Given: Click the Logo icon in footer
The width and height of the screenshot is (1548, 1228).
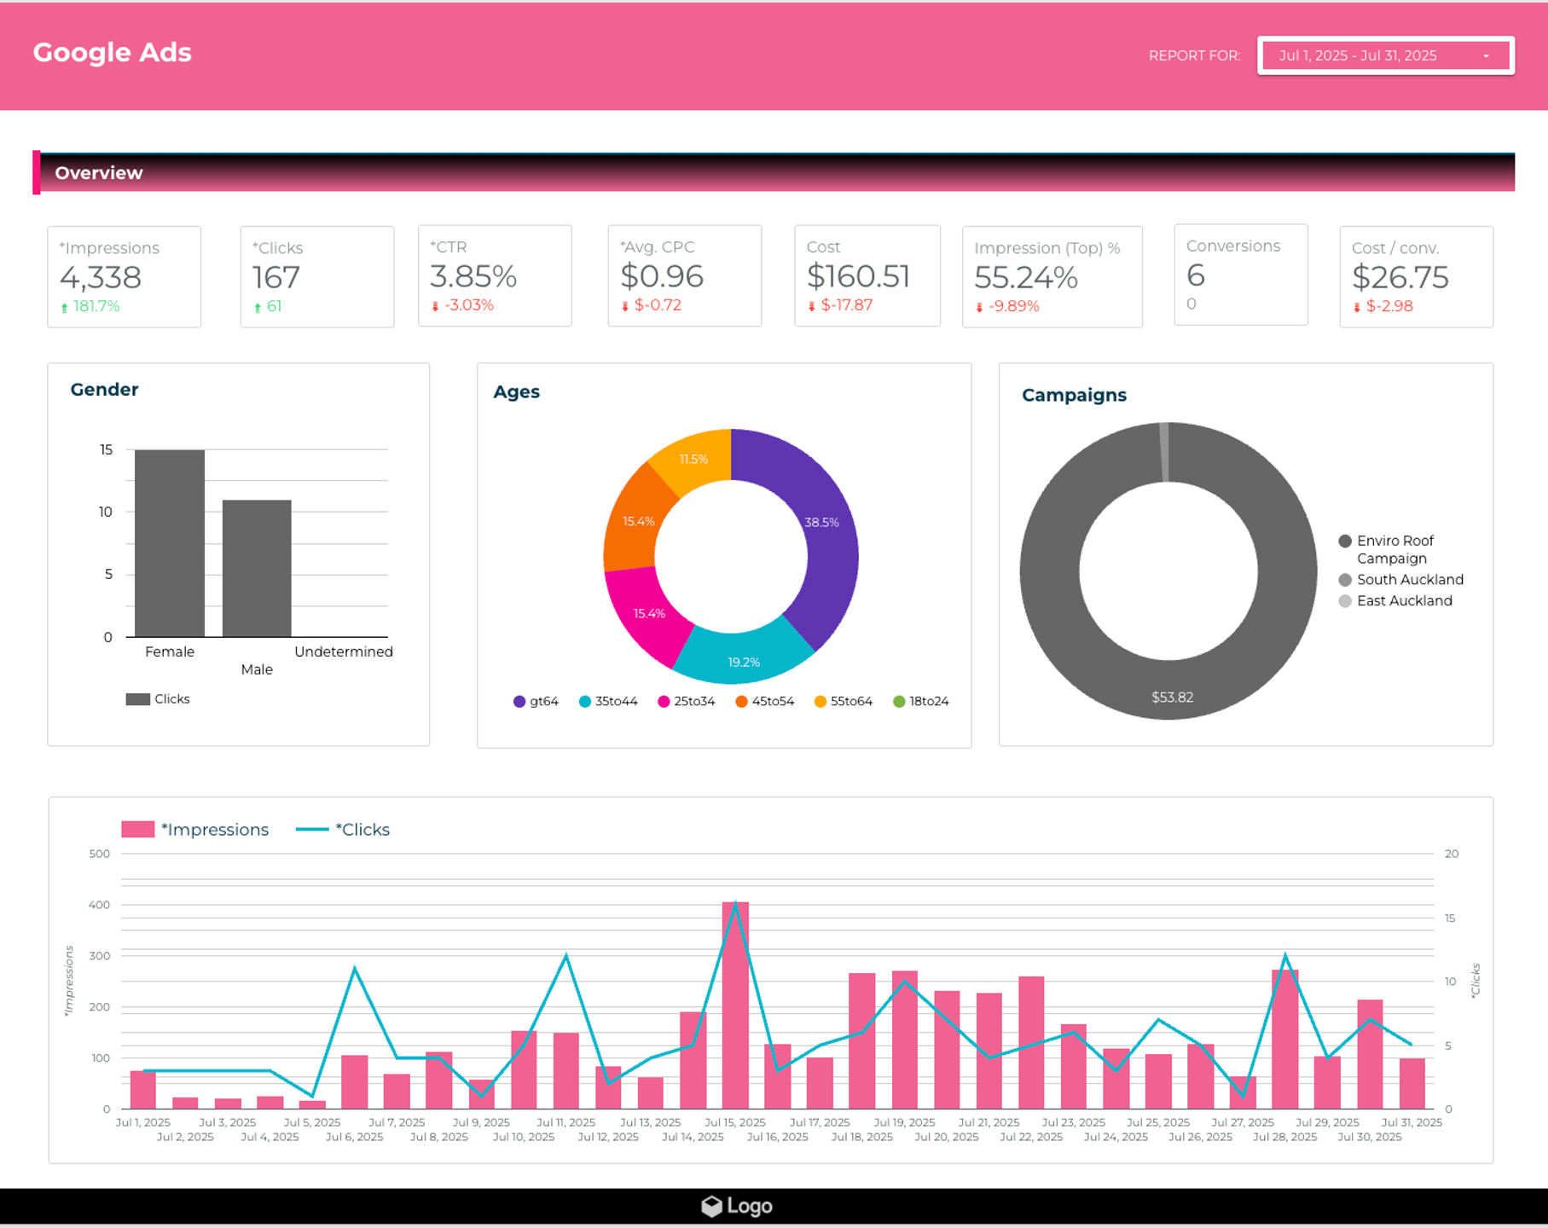Looking at the screenshot, I should coord(711,1206).
